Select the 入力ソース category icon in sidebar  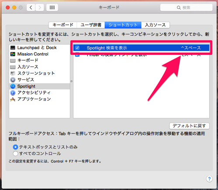click(x=13, y=67)
